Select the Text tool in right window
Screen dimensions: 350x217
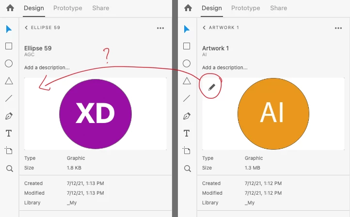coord(187,133)
